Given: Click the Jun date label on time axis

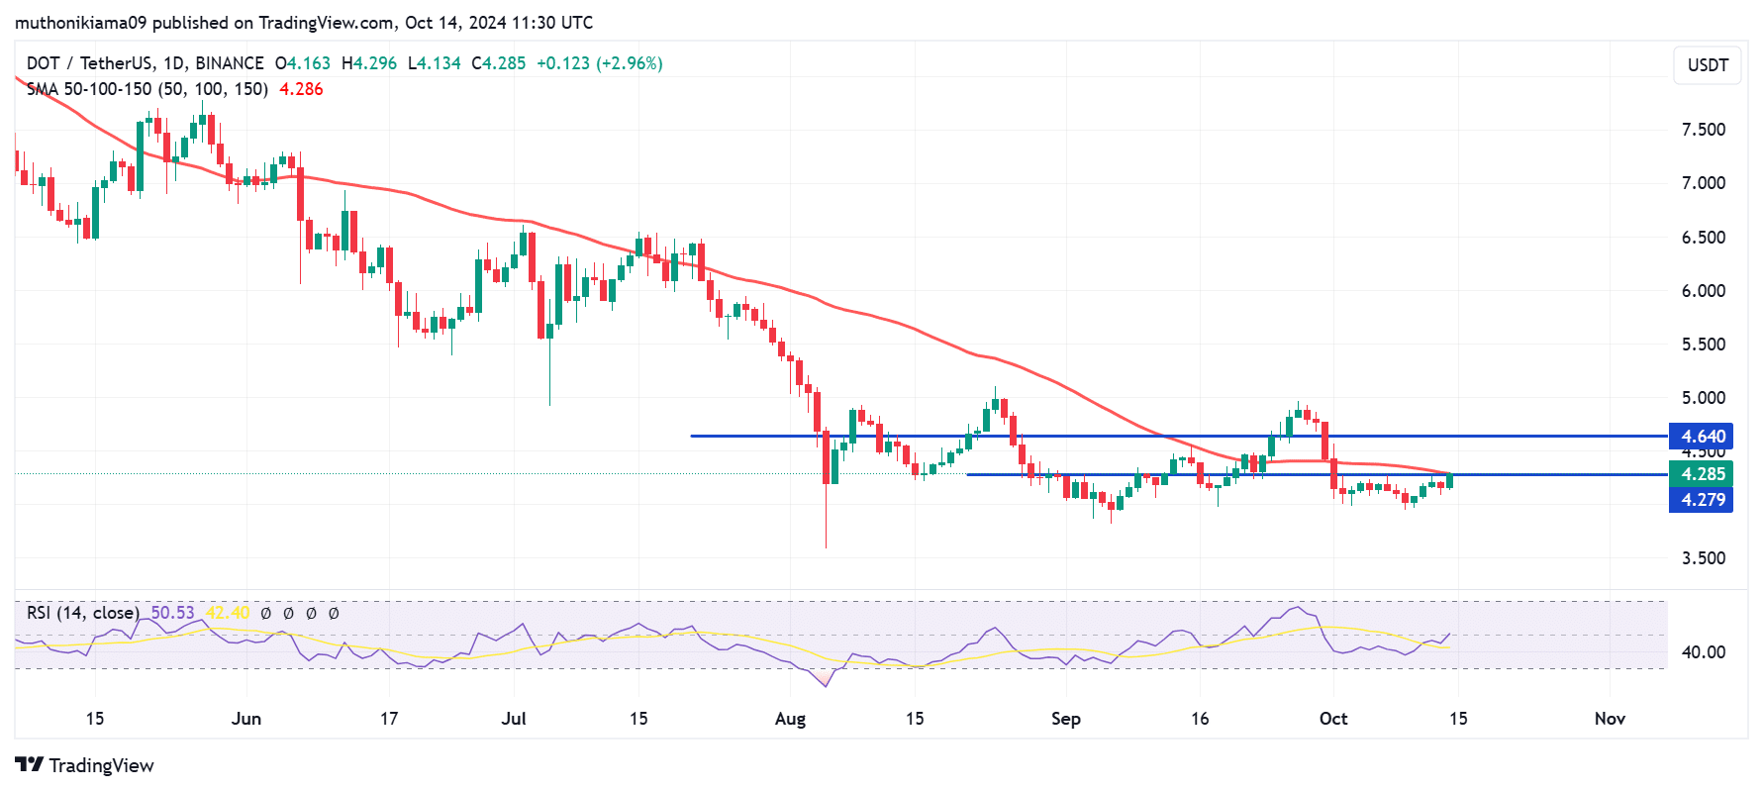Looking at the screenshot, I should pyautogui.click(x=246, y=719).
